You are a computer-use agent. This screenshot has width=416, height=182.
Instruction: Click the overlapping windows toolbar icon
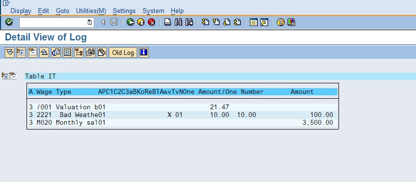(x=102, y=52)
